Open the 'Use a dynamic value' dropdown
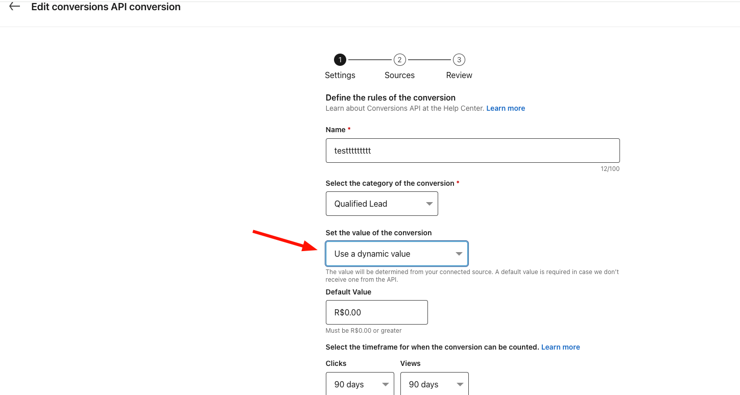Screen dimensions: 740x395 [396, 254]
